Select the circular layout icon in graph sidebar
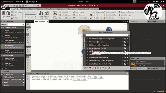 (28, 40)
